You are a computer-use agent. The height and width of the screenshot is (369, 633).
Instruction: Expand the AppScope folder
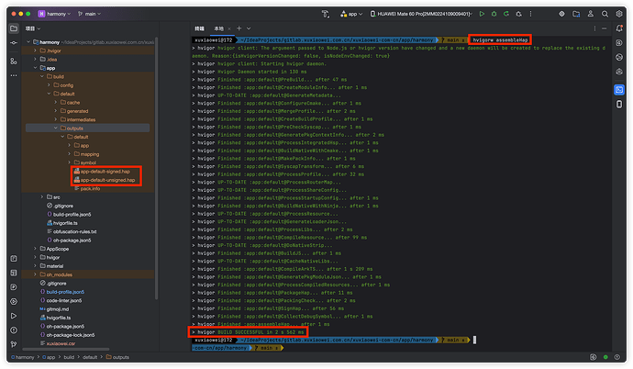(35, 249)
